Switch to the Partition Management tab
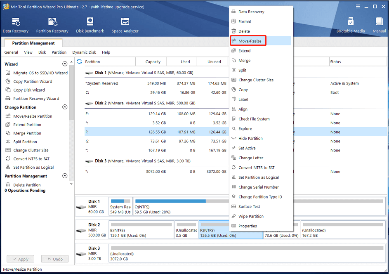 [33, 43]
